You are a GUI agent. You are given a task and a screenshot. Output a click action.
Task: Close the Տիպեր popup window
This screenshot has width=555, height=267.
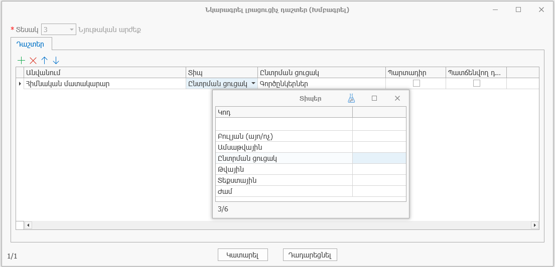tap(397, 98)
